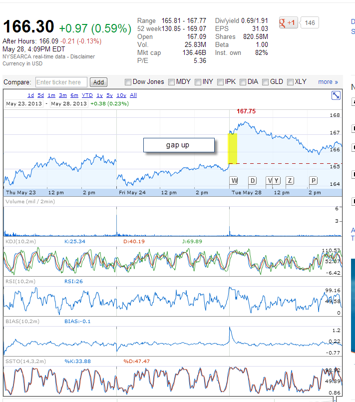Click the J:69.89 reading
This screenshot has height=402, width=355.
[192, 242]
